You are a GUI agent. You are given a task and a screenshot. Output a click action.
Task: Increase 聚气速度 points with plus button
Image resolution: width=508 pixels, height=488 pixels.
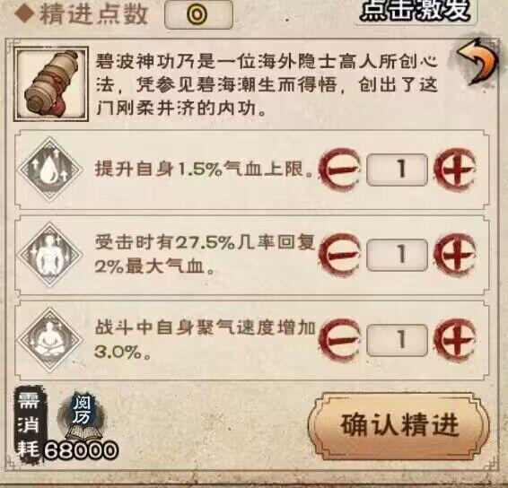click(x=455, y=340)
